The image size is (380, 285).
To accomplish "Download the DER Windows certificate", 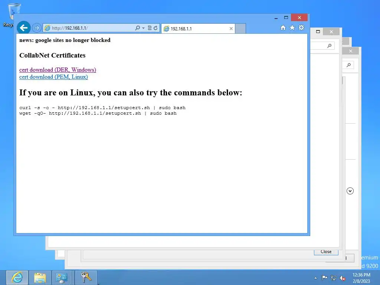I will point(58,70).
